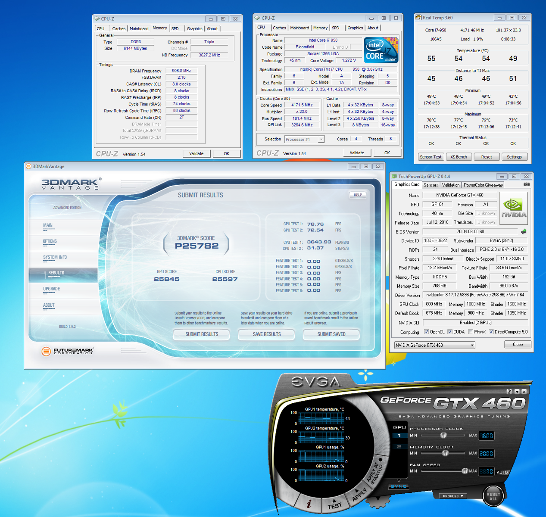Click Reset button in Real Temp

pos(487,157)
